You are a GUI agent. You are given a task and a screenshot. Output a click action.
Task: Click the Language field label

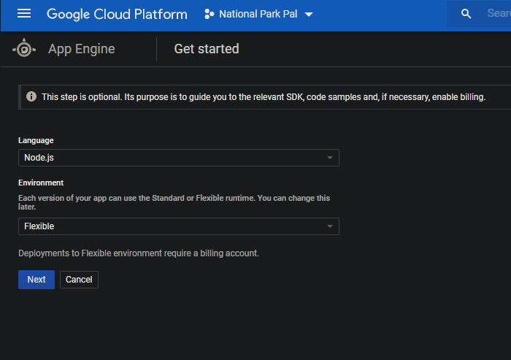(36, 140)
